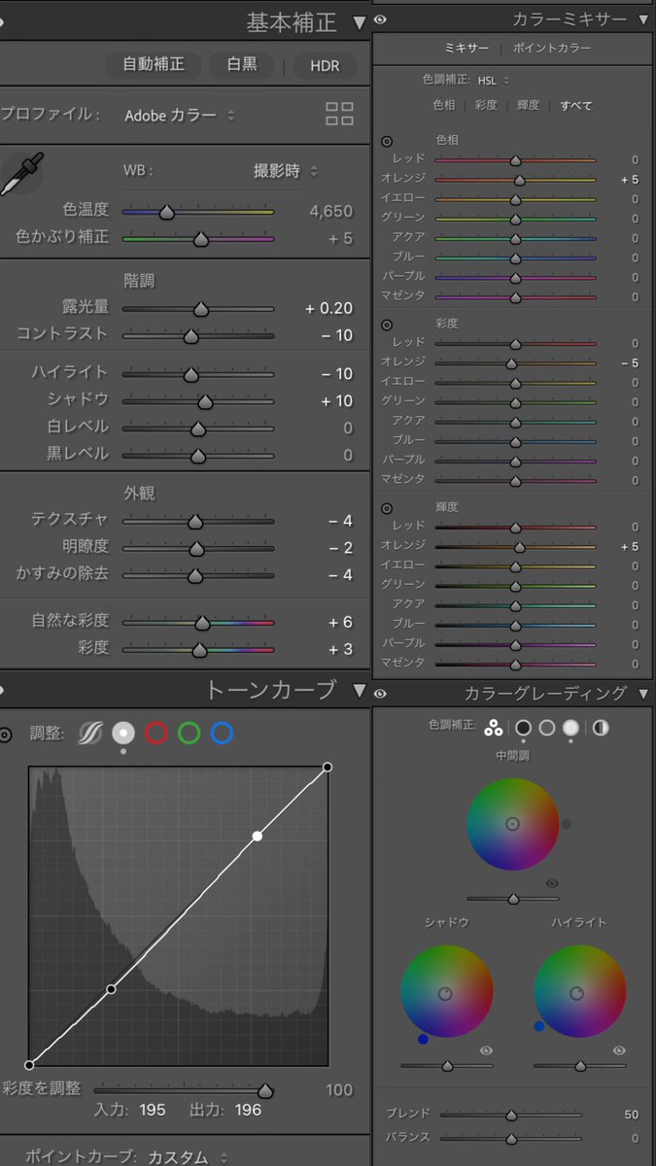Viewport: 656px width, 1166px height.
Task: Toggle カラーミキサー panel visibility eye
Action: coord(380,19)
